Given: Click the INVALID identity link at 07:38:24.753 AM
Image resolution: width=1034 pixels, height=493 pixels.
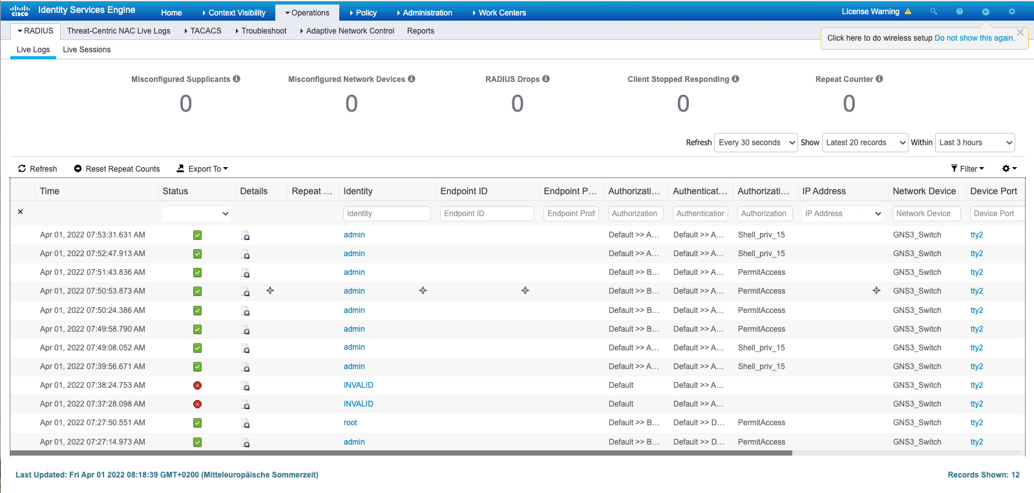Looking at the screenshot, I should click(359, 385).
